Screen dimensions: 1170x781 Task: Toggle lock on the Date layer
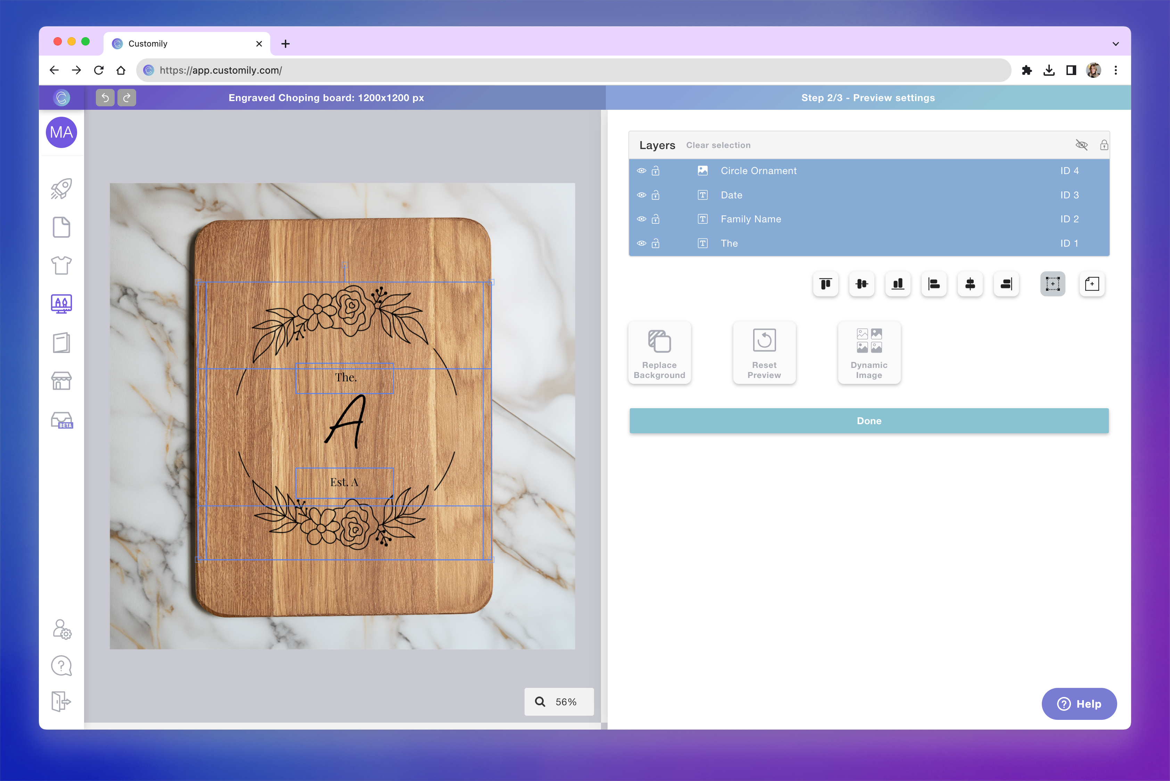(x=656, y=195)
